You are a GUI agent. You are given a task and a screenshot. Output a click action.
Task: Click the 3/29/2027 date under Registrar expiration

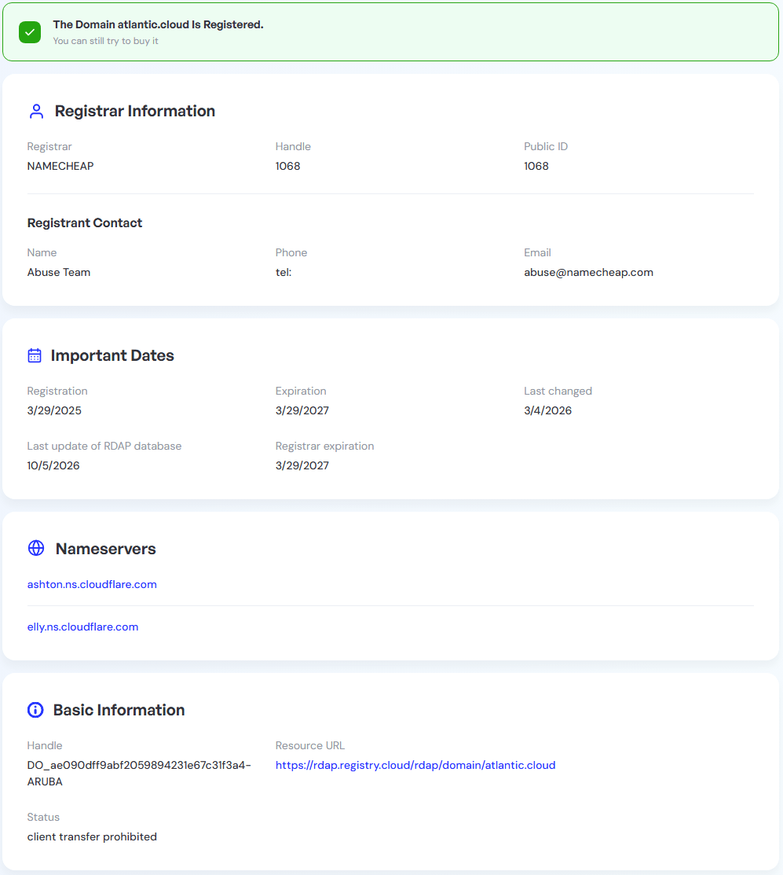pyautogui.click(x=302, y=465)
